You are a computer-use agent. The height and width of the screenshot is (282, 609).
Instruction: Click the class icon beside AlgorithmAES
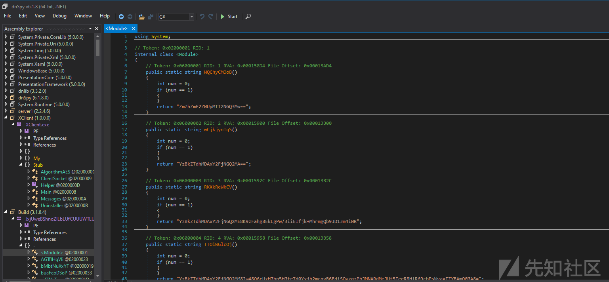[x=35, y=172]
